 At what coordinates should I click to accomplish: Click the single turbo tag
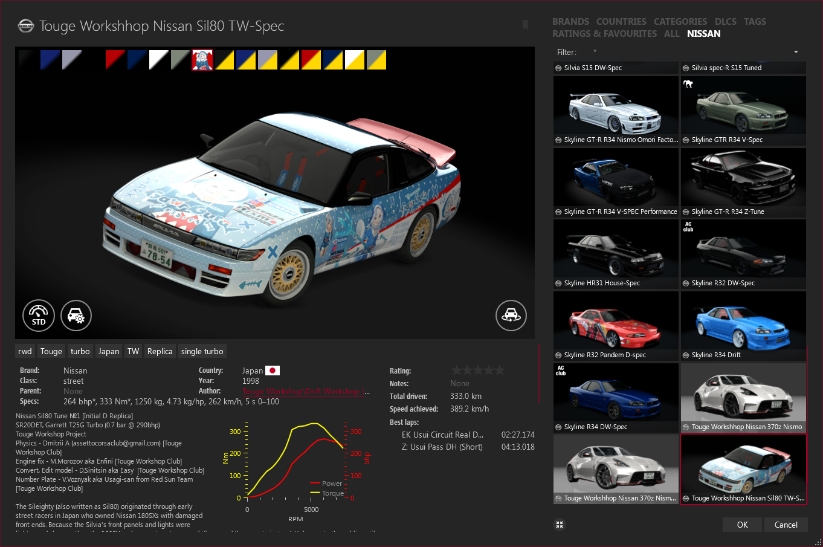coord(202,351)
